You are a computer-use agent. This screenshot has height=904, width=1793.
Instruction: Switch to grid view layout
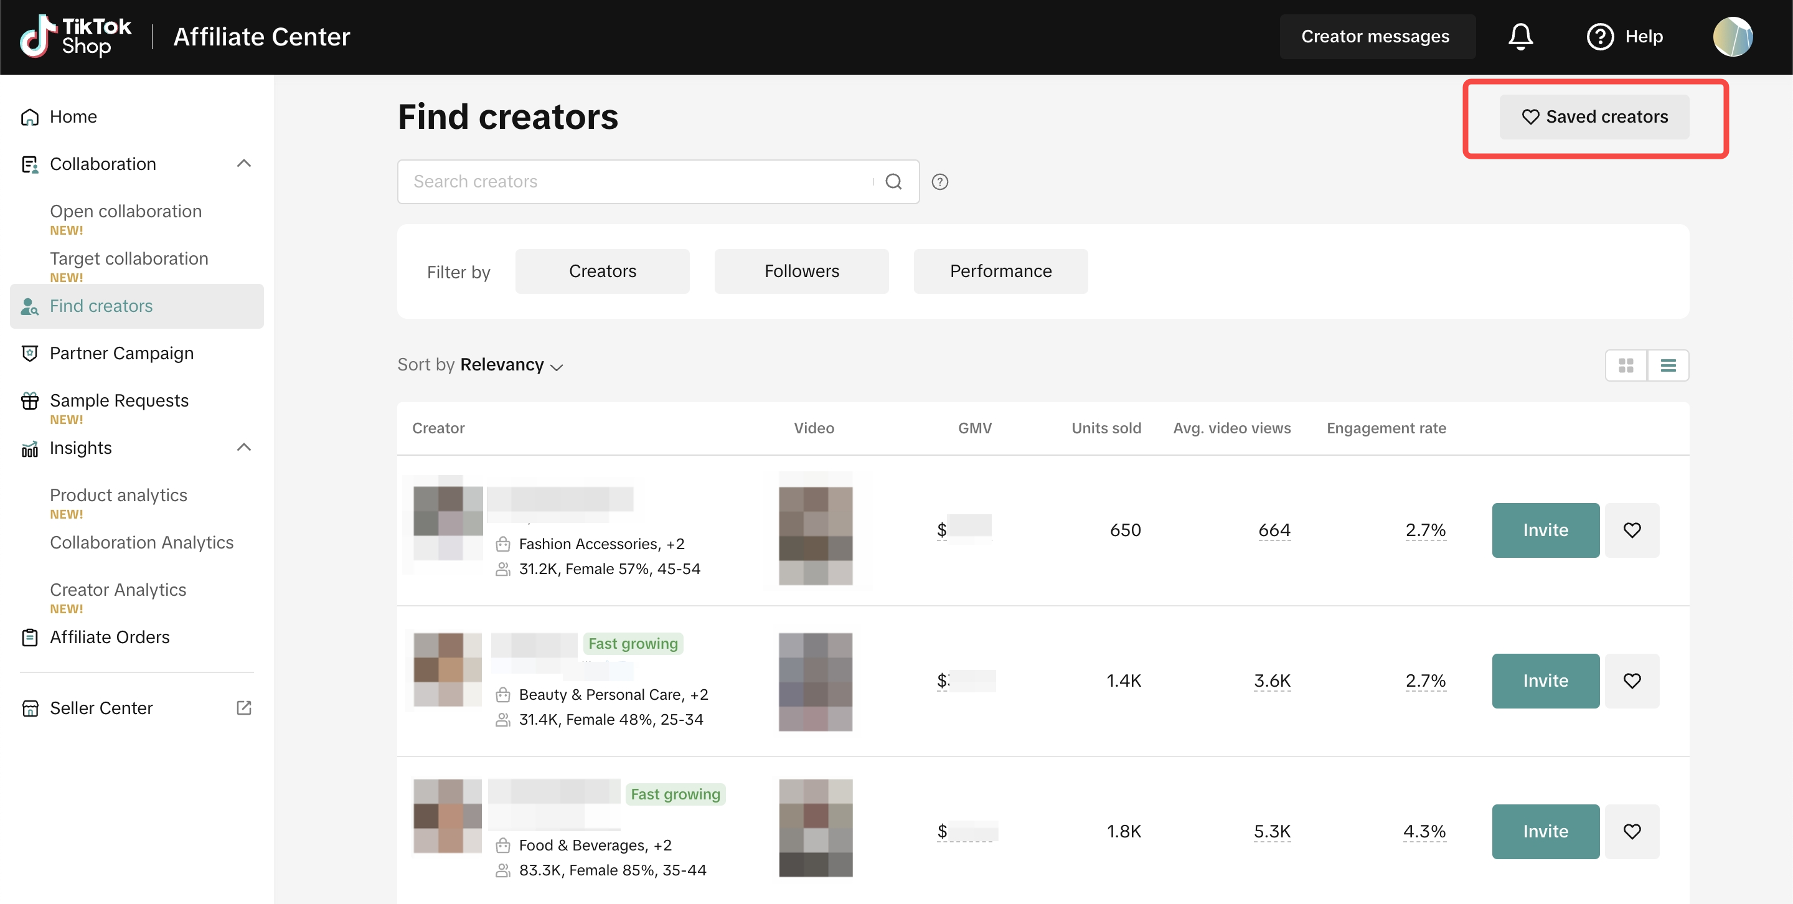pos(1626,365)
